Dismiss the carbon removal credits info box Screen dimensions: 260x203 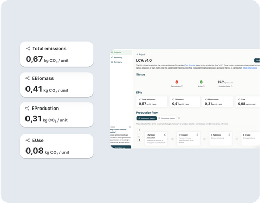[130, 127]
